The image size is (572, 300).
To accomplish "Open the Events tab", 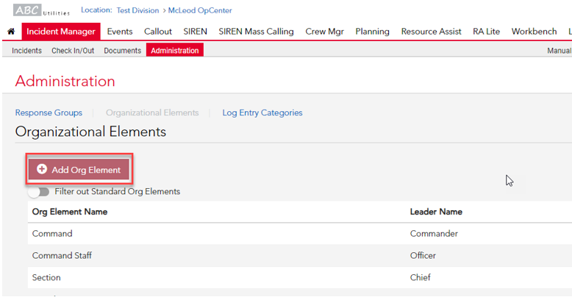I will click(120, 32).
